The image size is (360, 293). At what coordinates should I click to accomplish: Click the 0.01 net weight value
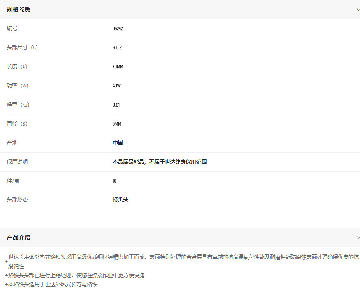[x=116, y=105]
